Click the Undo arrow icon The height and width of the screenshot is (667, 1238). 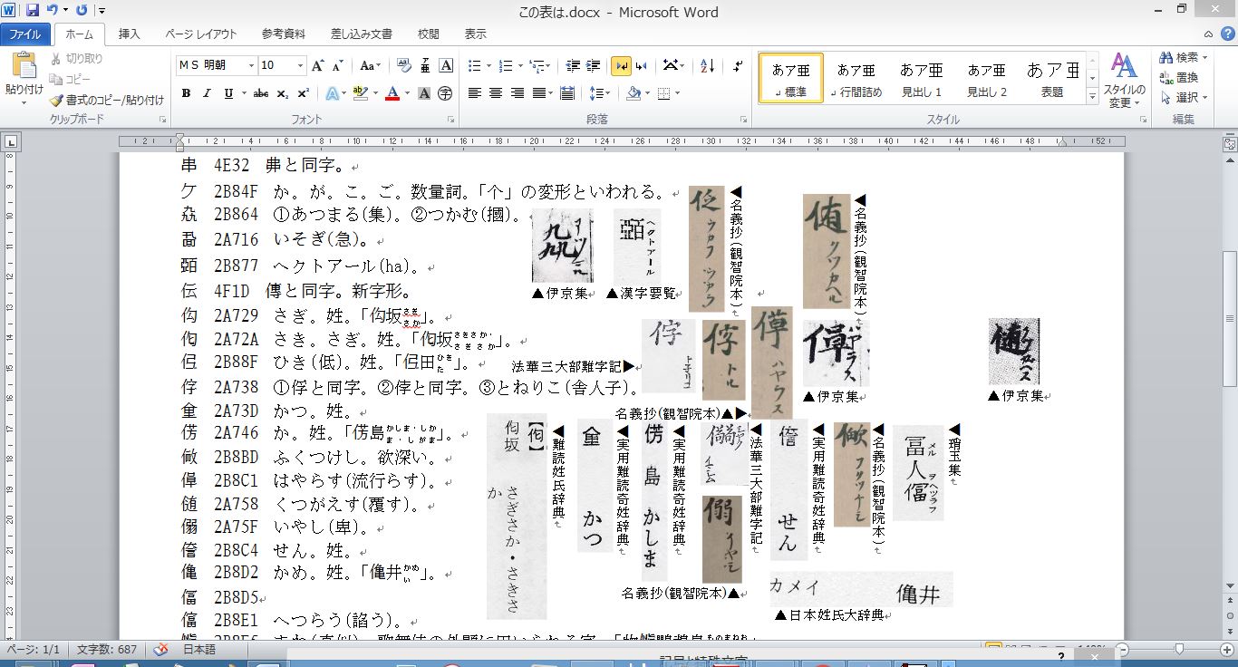pyautogui.click(x=53, y=11)
